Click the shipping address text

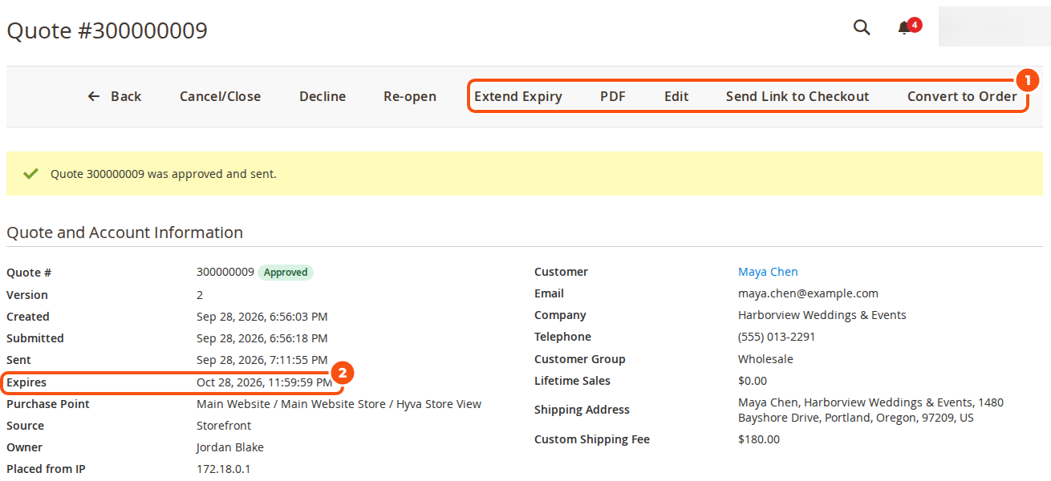click(870, 410)
